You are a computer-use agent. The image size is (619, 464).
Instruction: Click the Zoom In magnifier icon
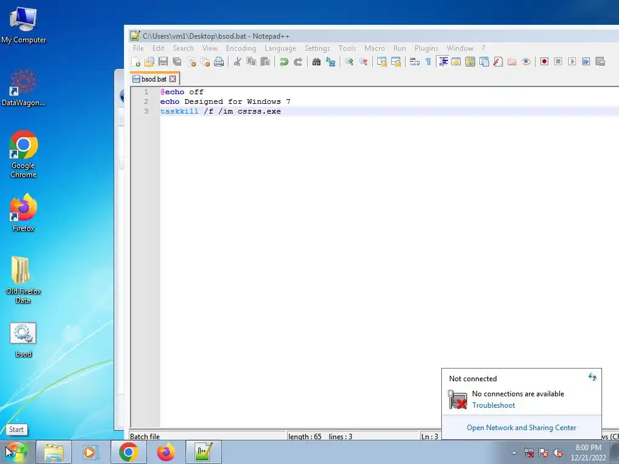tap(349, 62)
